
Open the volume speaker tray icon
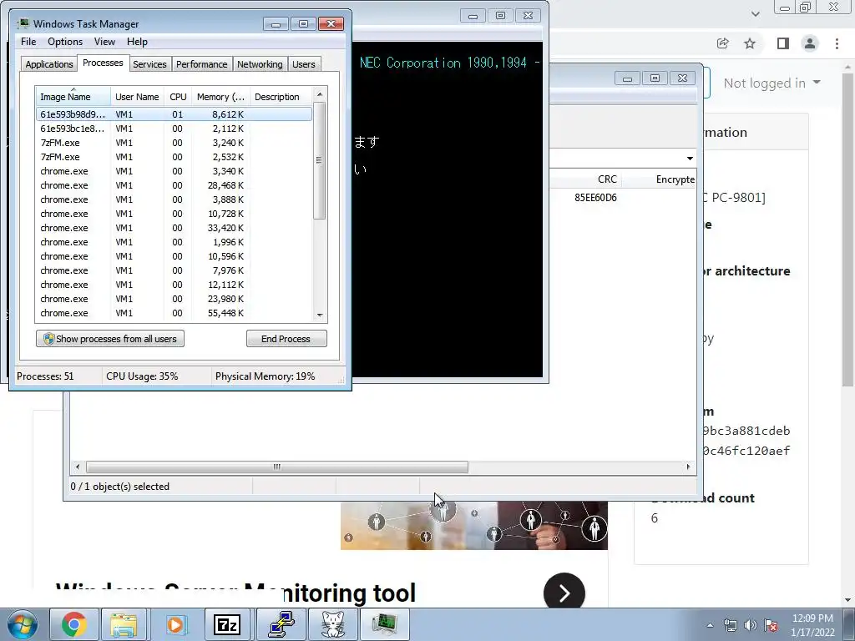751,625
